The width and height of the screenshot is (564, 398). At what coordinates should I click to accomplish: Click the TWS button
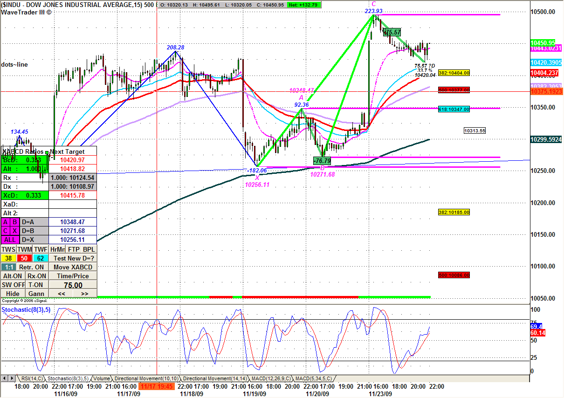[x=8, y=249]
